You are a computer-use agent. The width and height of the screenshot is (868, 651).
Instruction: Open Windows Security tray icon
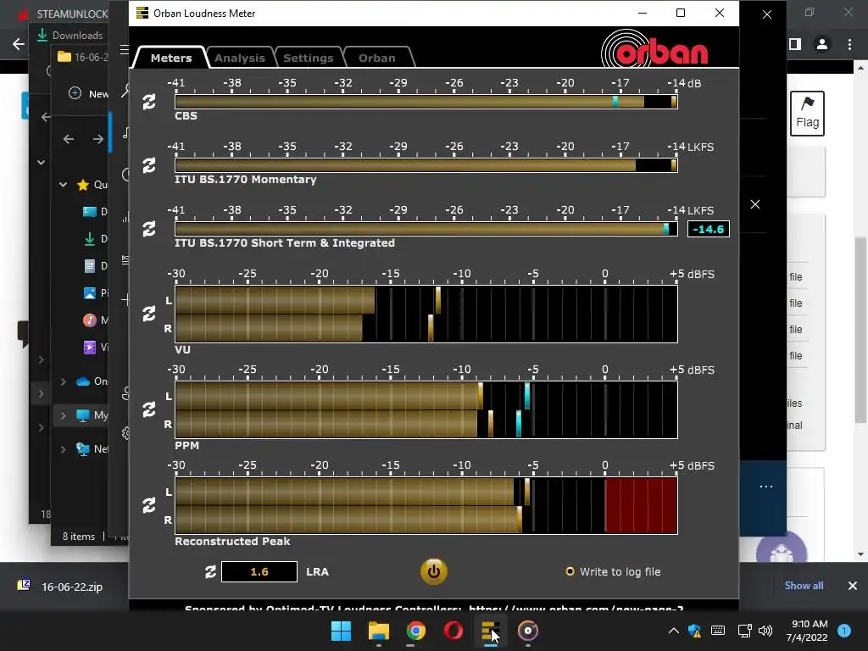point(695,631)
